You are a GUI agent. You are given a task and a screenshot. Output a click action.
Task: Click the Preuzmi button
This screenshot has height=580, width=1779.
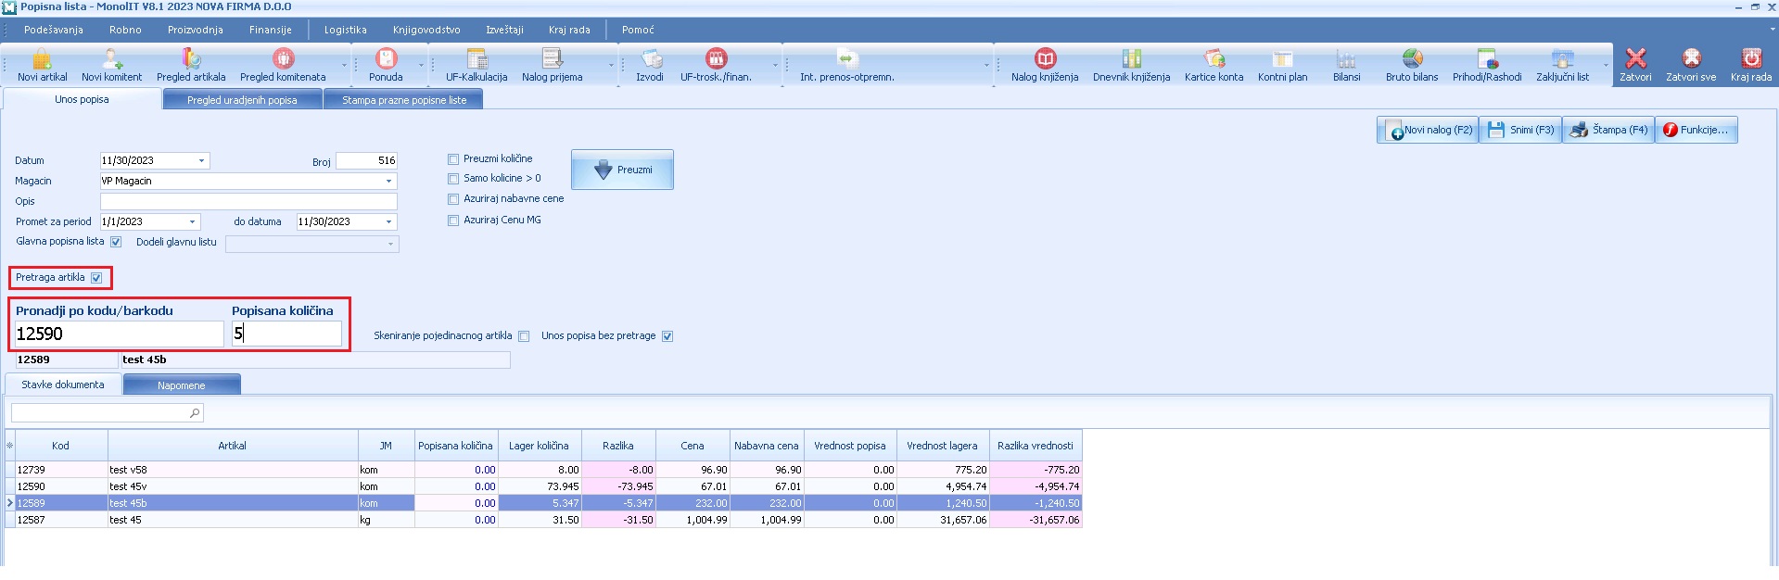[x=622, y=170]
